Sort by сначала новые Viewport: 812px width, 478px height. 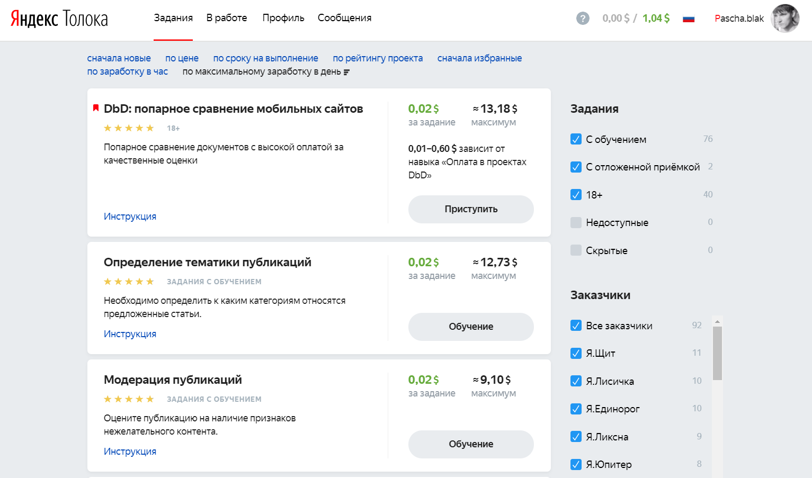[119, 58]
